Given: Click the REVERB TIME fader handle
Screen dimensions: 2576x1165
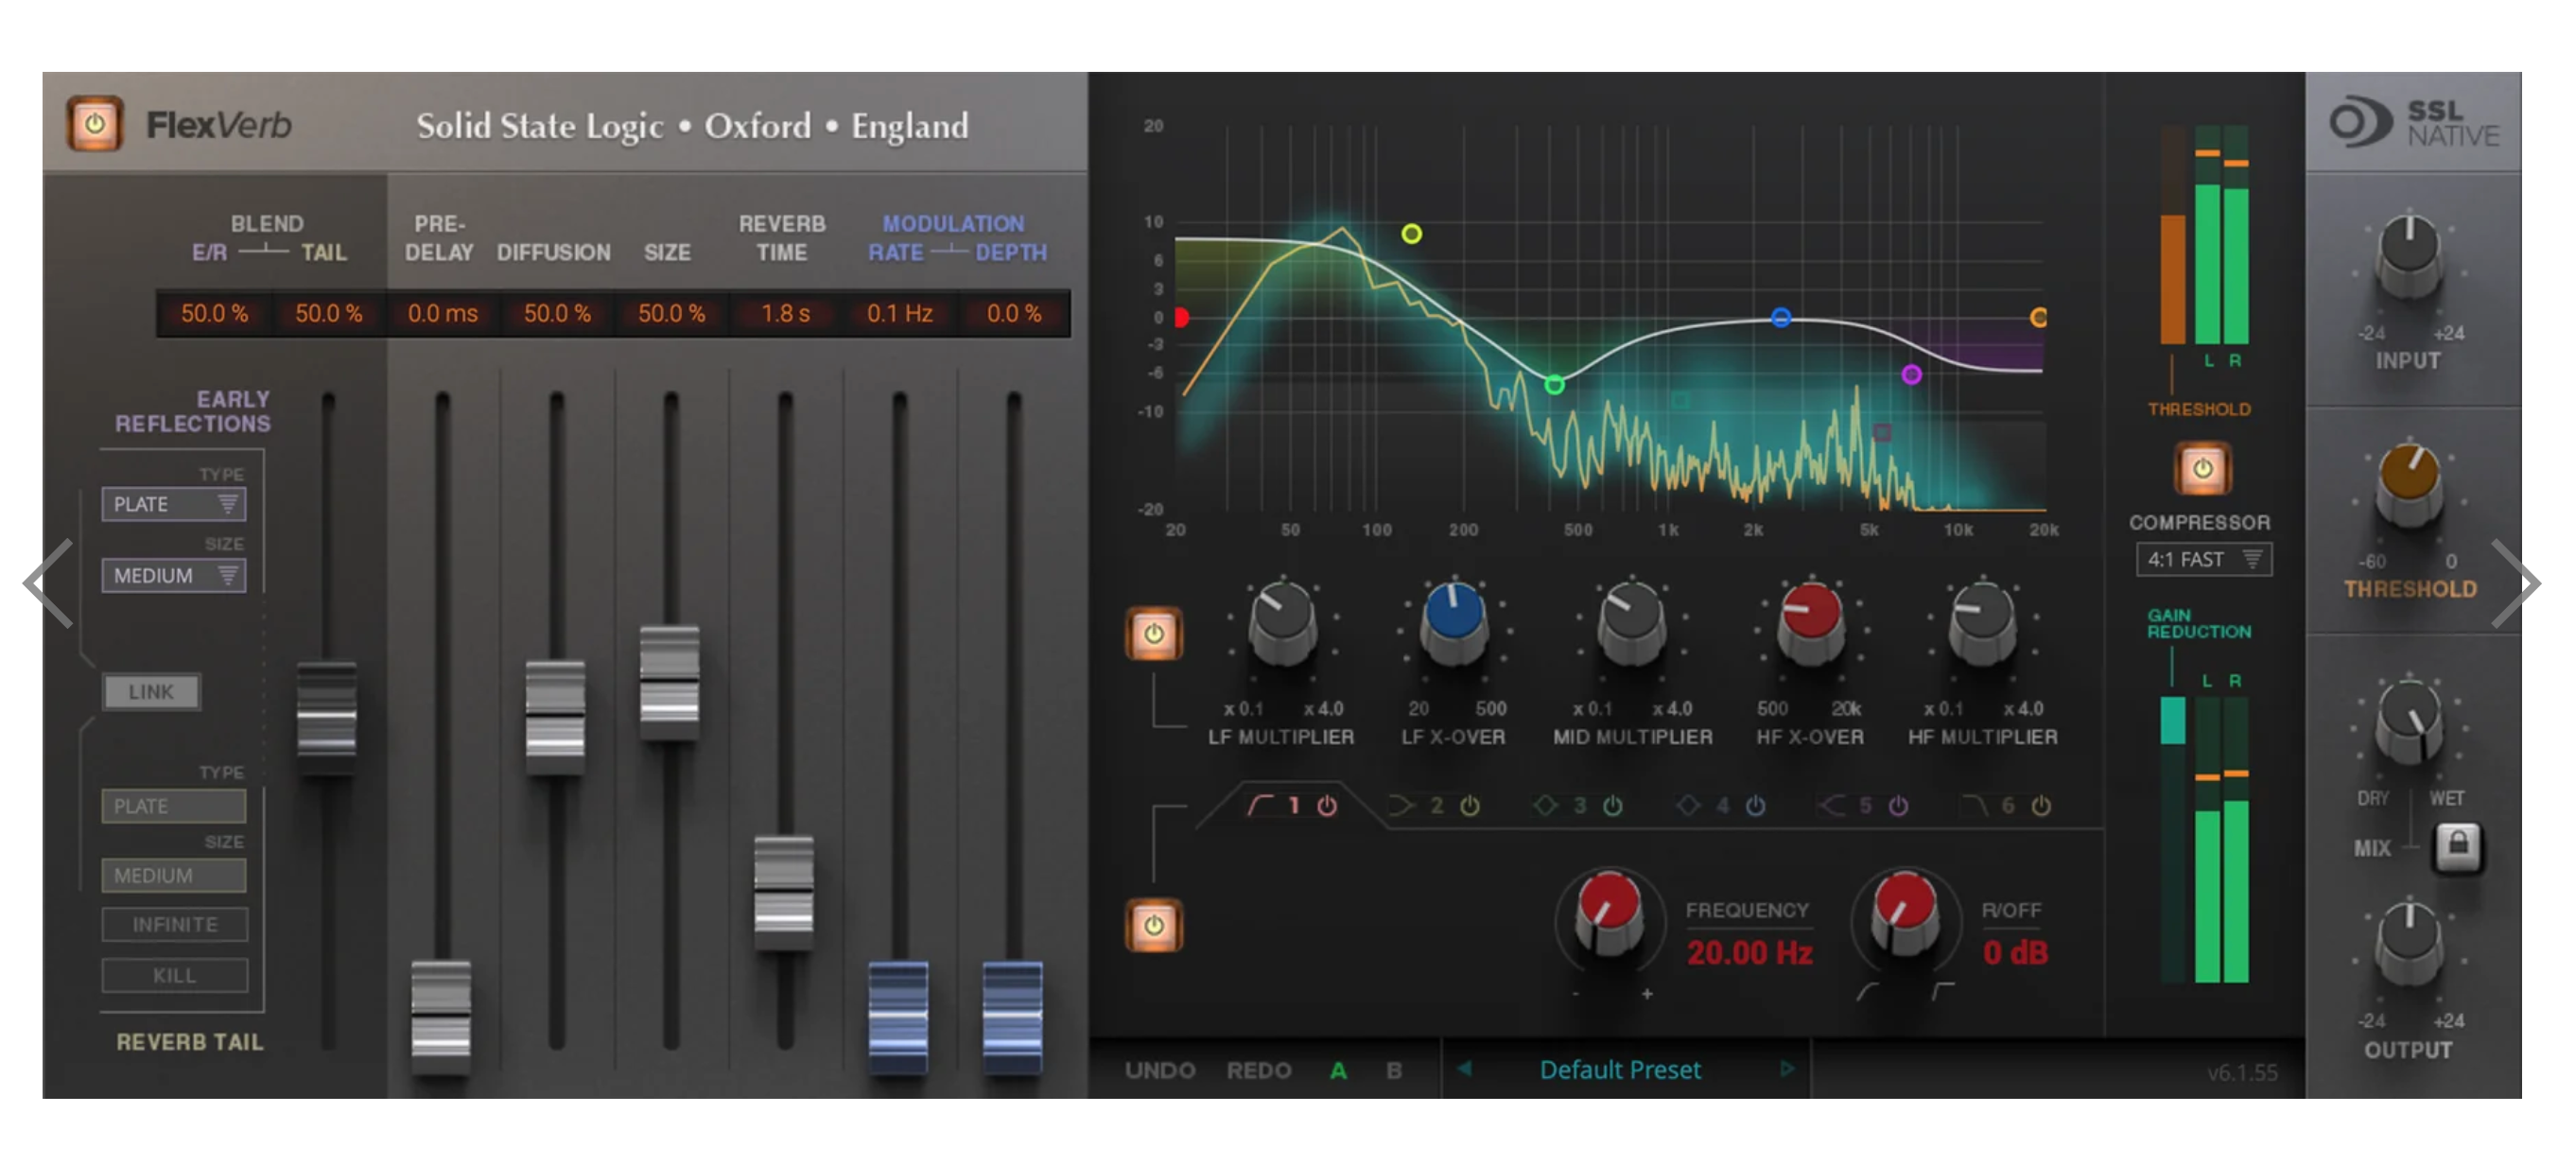Looking at the screenshot, I should tap(783, 892).
